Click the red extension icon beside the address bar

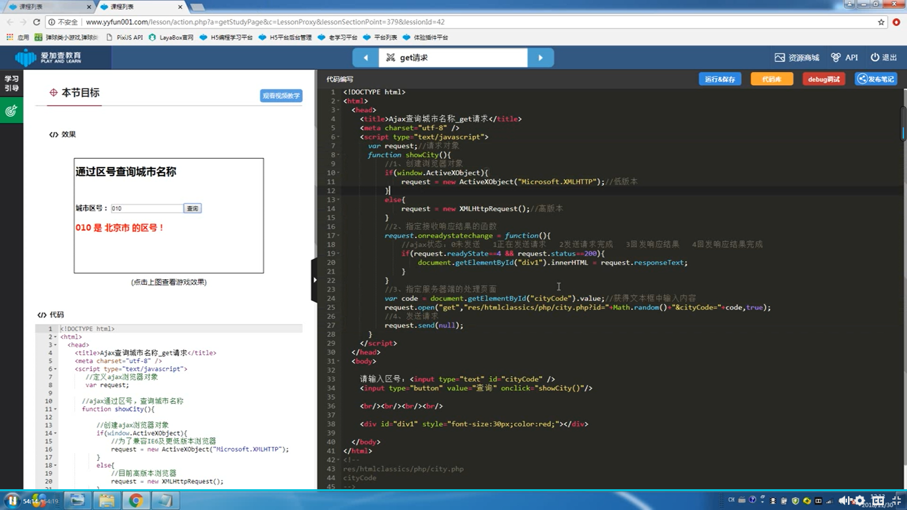(896, 22)
